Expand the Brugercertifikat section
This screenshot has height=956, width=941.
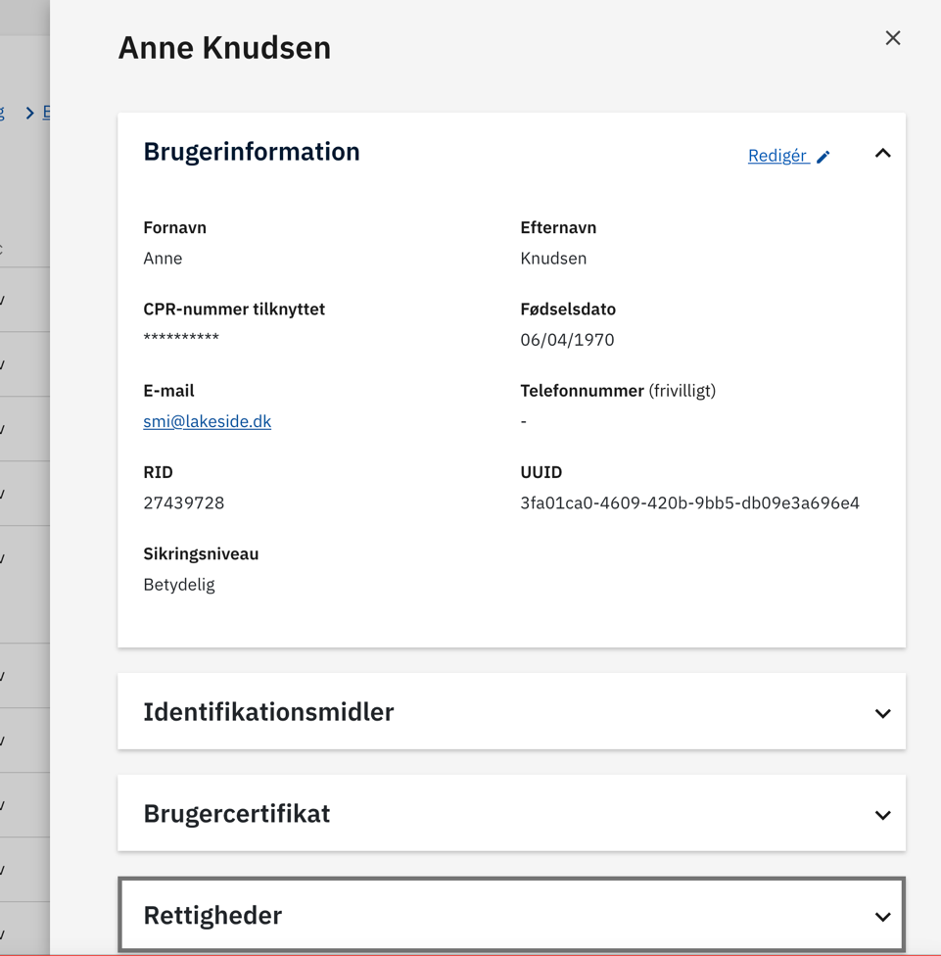pos(882,815)
